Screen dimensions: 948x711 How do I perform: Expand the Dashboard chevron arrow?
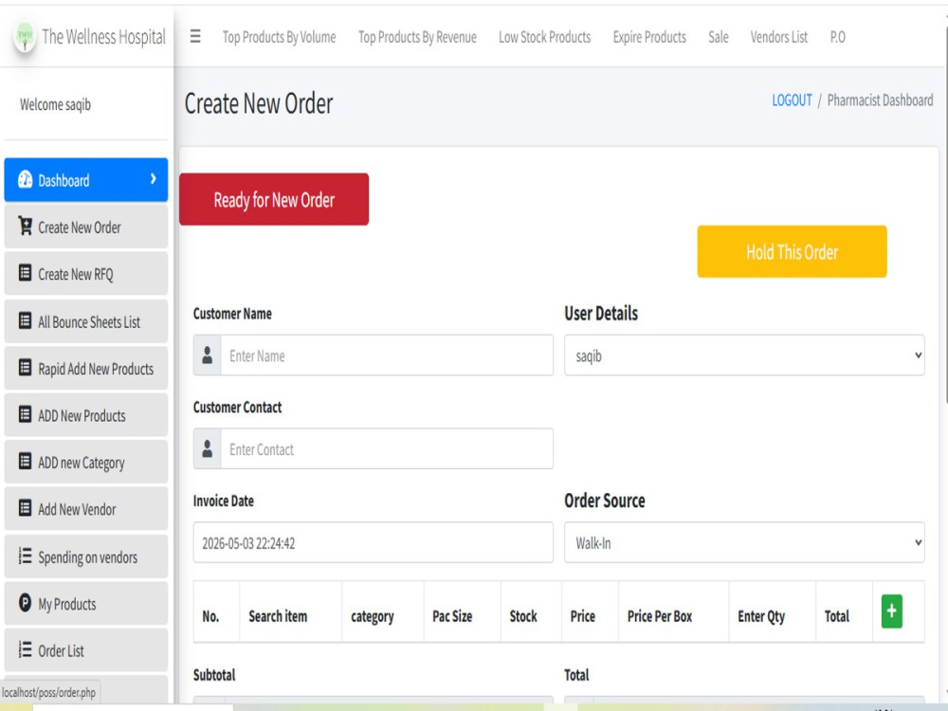[153, 179]
